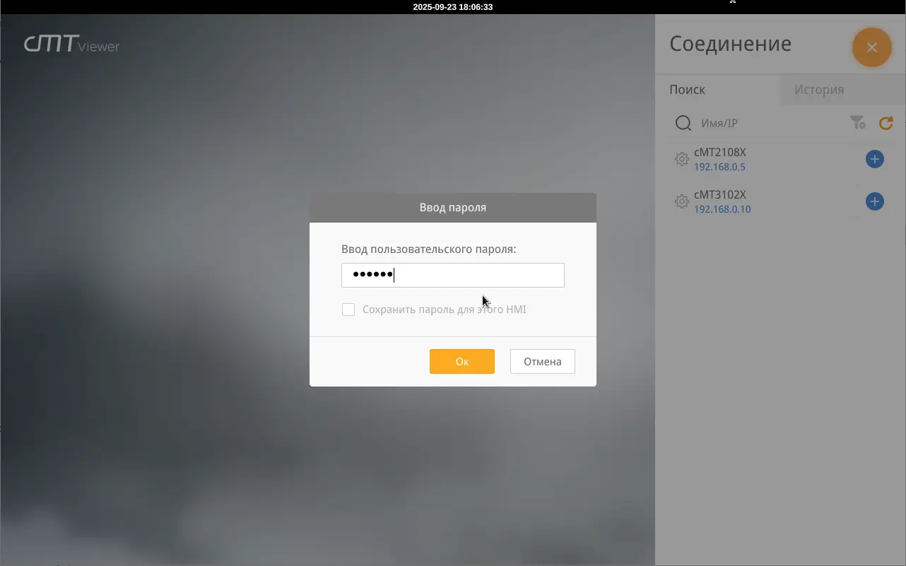The width and height of the screenshot is (906, 566).
Task: Click the 192.168.0.10 IP address
Action: click(722, 210)
